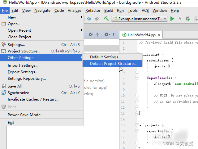198x149 pixels.
Task: Click the Apply Changes lightning icon
Action: point(180,19)
